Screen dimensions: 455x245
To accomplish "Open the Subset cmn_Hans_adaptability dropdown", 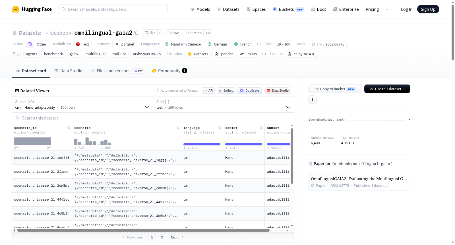I will 82,104.
